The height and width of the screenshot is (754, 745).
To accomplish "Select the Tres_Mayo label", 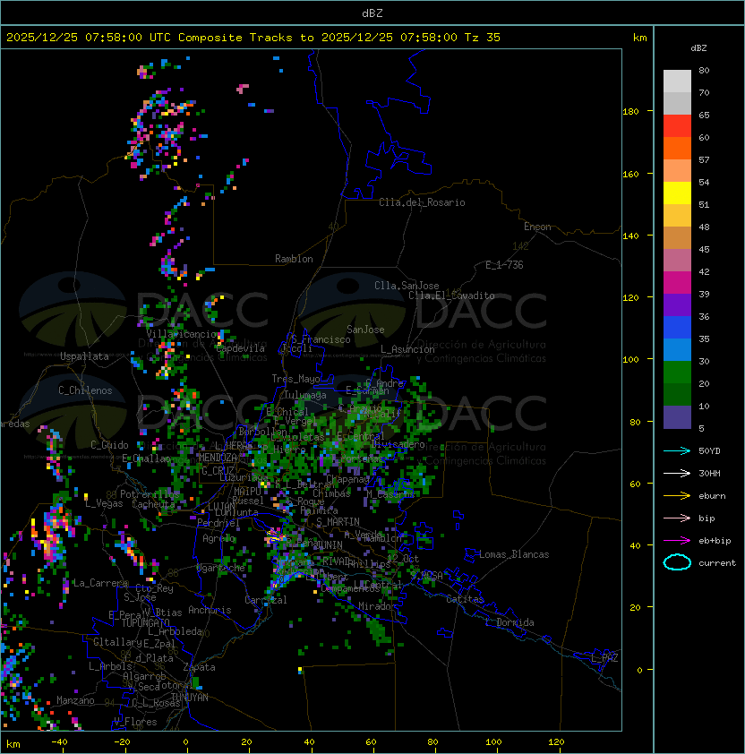I will [295, 379].
